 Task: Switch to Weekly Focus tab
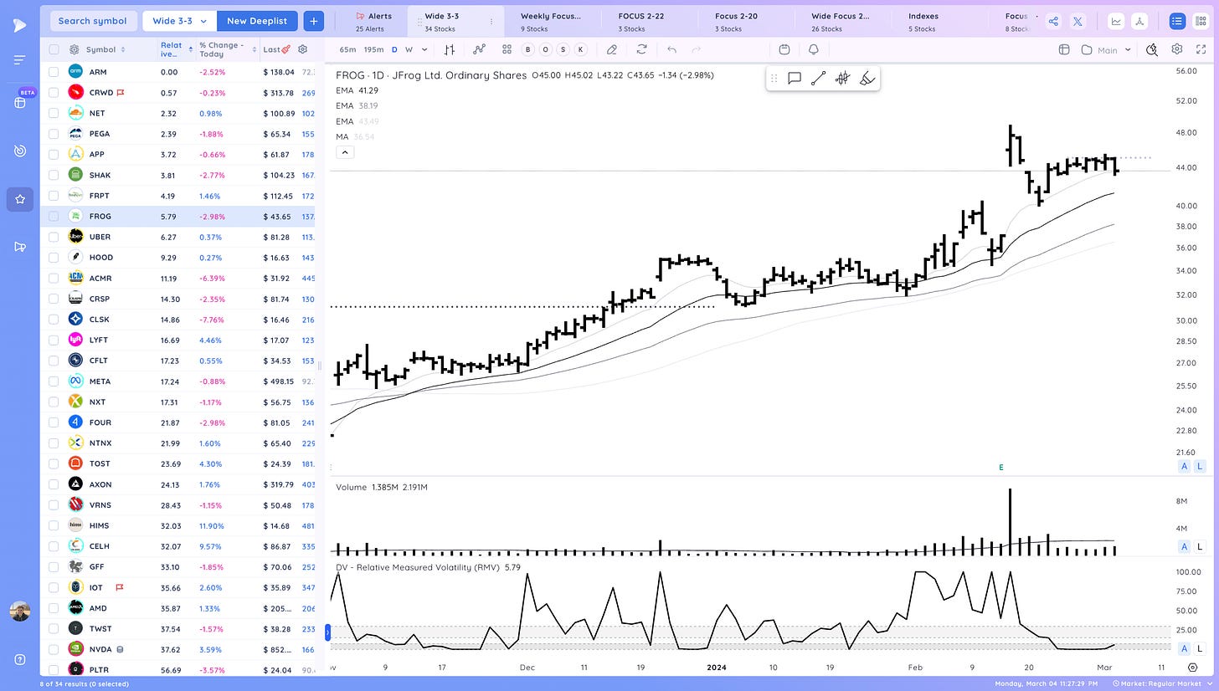pos(550,21)
